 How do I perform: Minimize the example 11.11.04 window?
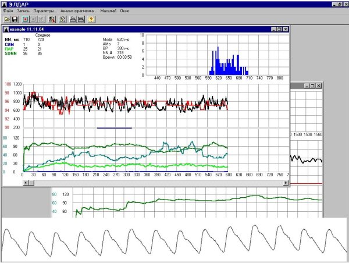click(x=274, y=29)
